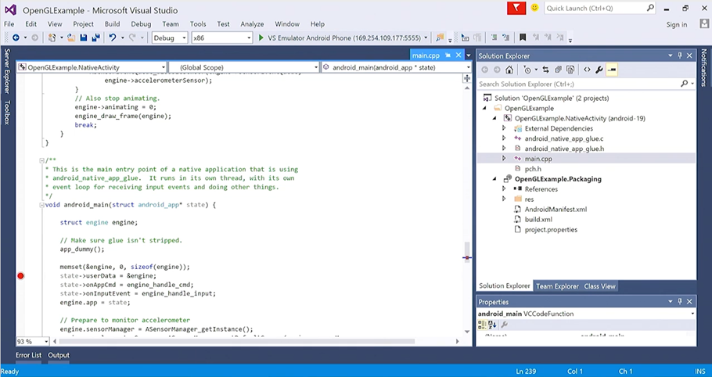Open the Error List tab
This screenshot has height=377, width=712.
tap(28, 355)
